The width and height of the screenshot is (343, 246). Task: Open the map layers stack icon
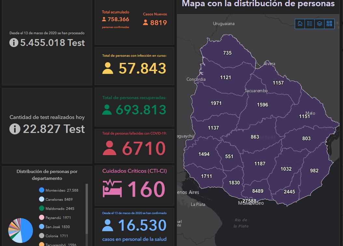[320, 24]
